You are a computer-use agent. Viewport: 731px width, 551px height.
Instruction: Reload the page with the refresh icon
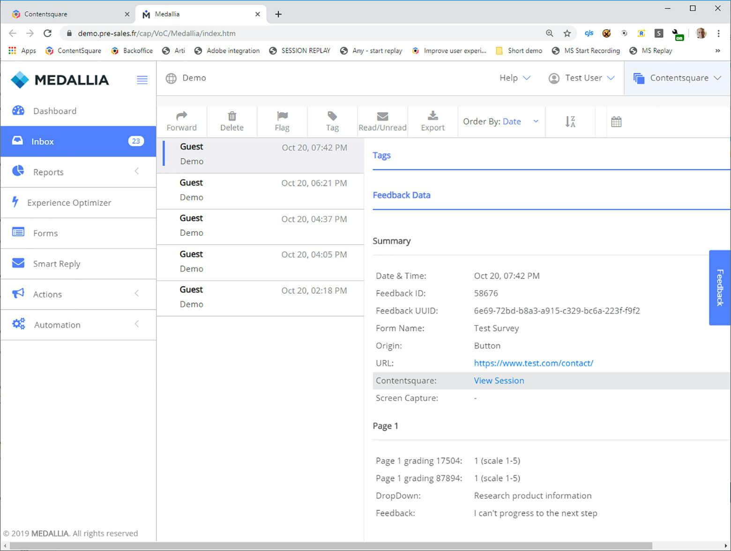coord(47,33)
